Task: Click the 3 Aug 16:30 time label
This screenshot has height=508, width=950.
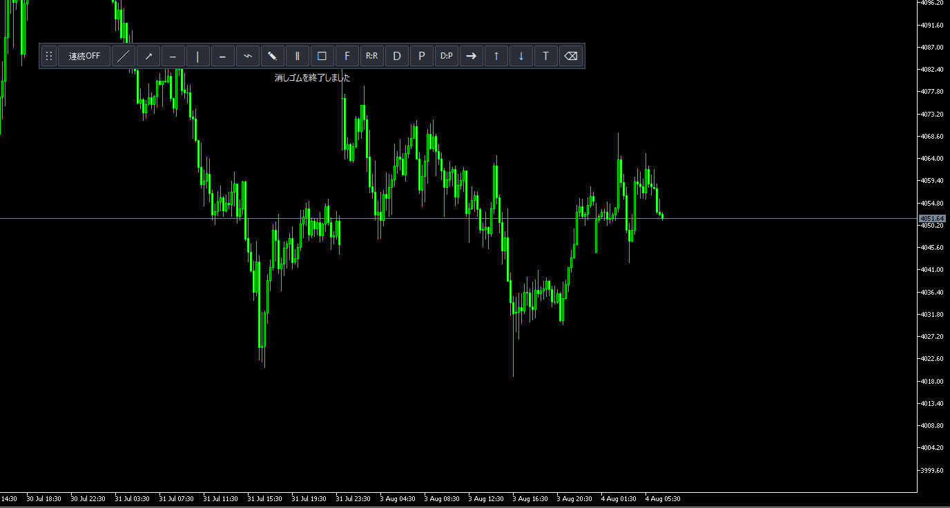Action: tap(530, 498)
